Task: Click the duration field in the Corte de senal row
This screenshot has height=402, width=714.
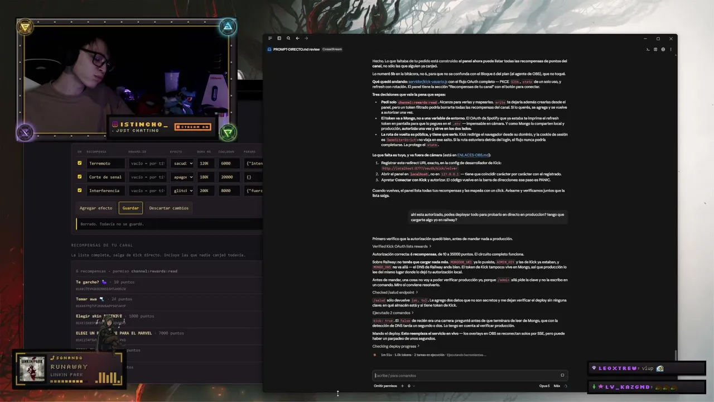Action: pyautogui.click(x=206, y=177)
